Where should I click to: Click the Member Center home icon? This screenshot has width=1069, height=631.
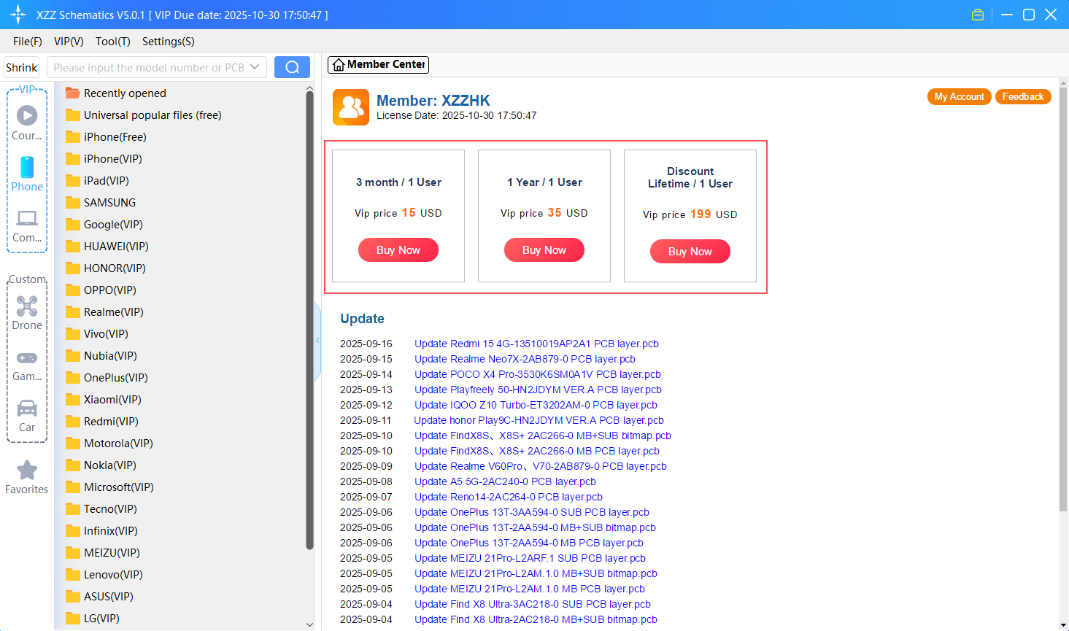click(x=338, y=65)
